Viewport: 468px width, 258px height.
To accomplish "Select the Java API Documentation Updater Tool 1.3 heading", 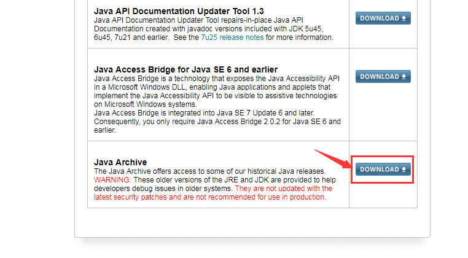I will pos(179,11).
